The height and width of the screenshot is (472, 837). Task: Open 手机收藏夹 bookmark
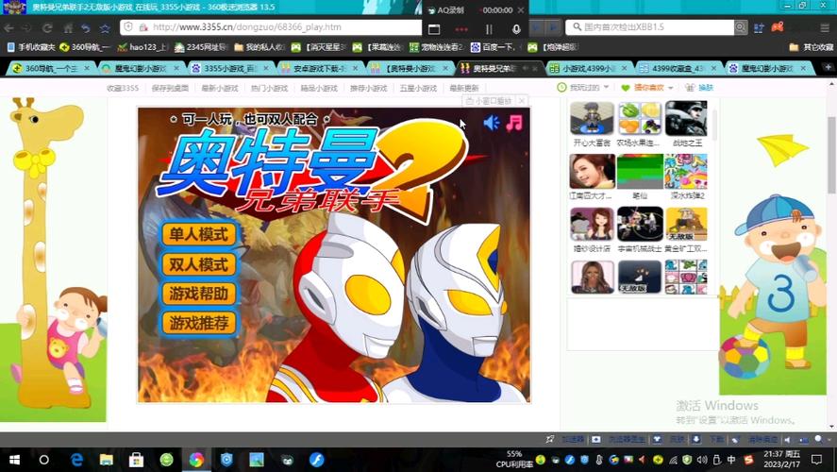(31, 47)
